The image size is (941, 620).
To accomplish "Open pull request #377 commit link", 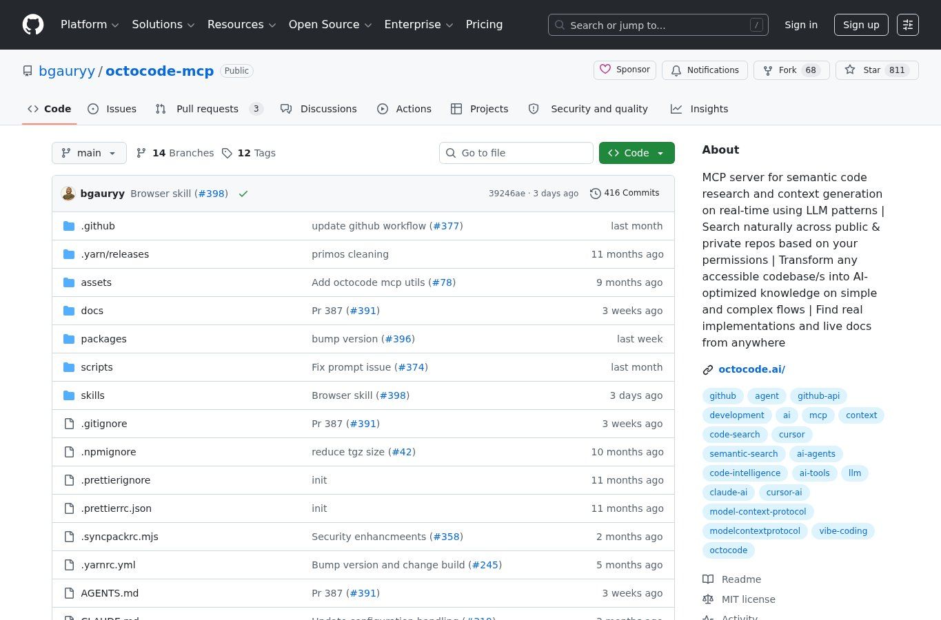I will click(x=446, y=226).
